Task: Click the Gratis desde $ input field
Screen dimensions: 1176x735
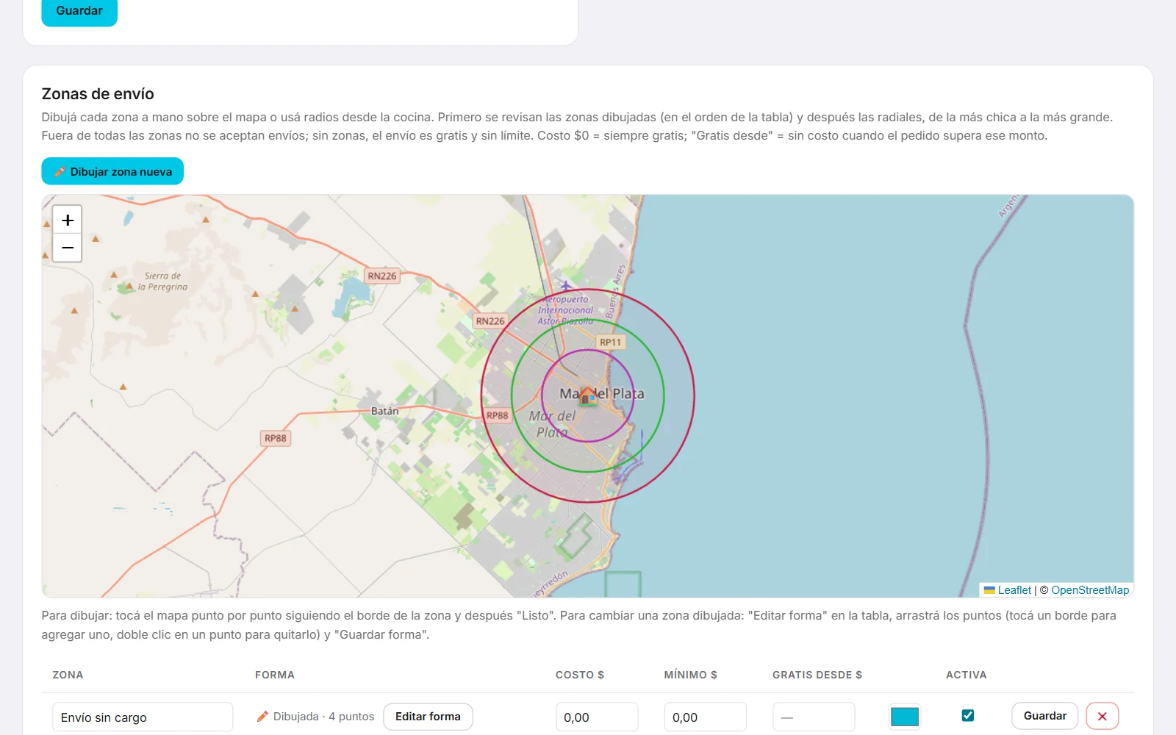Action: (x=814, y=717)
